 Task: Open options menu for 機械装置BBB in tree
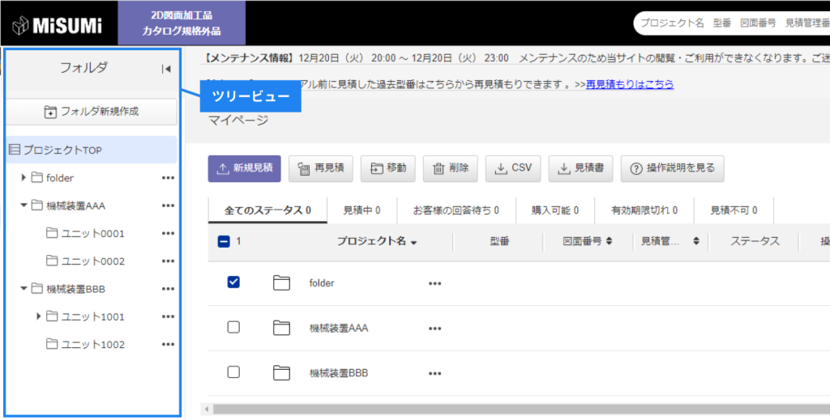(168, 289)
